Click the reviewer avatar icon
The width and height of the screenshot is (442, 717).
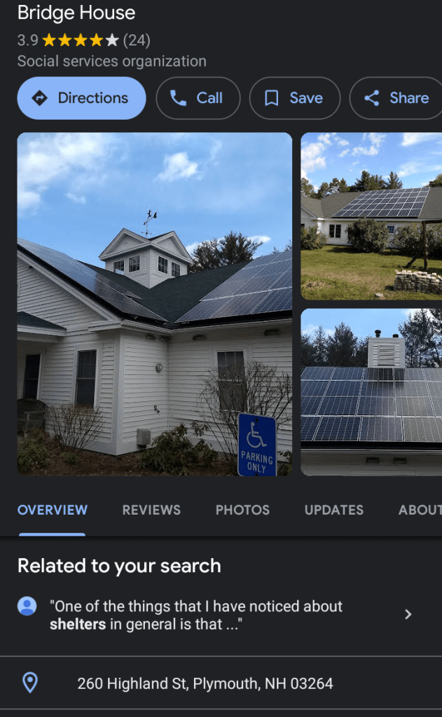27,606
